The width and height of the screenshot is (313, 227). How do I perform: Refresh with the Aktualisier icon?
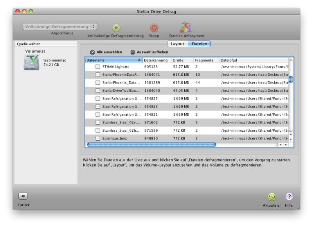click(x=272, y=197)
